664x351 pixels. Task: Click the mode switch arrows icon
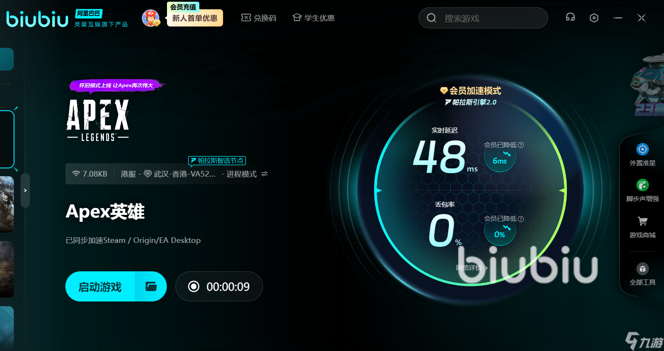[264, 174]
